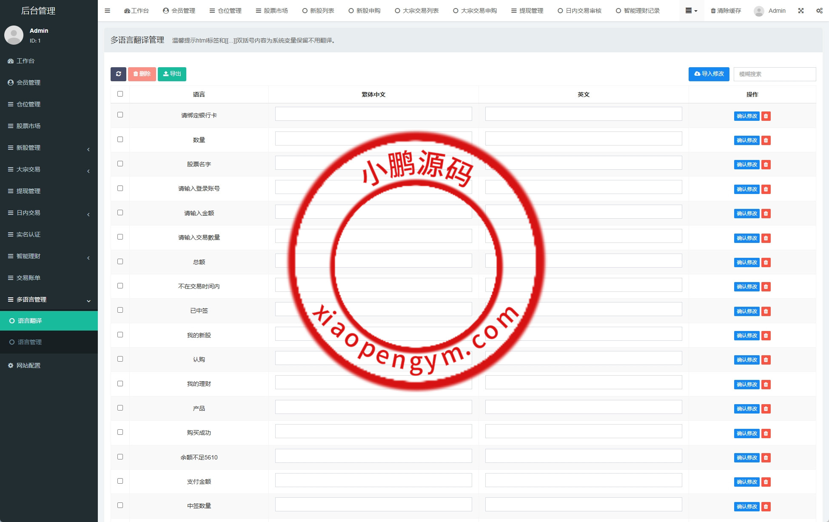The height and width of the screenshot is (522, 829).
Task: Delete the 购买成功 row via trash icon
Action: (766, 434)
